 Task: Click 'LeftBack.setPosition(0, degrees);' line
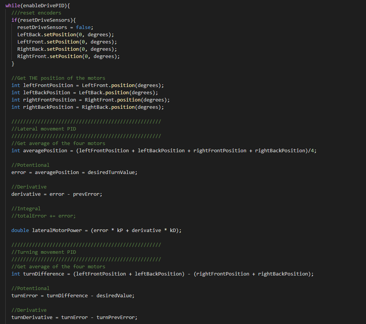pos(66,35)
